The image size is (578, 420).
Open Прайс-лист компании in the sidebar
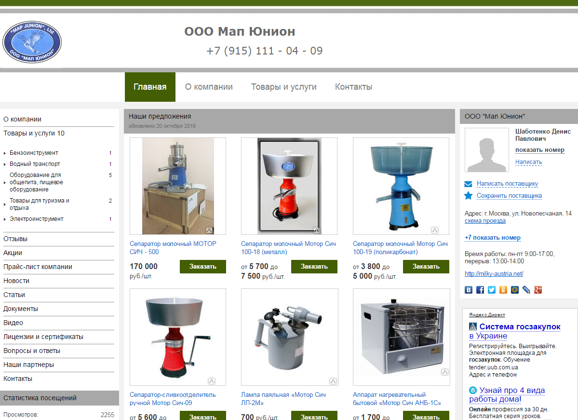(x=38, y=267)
